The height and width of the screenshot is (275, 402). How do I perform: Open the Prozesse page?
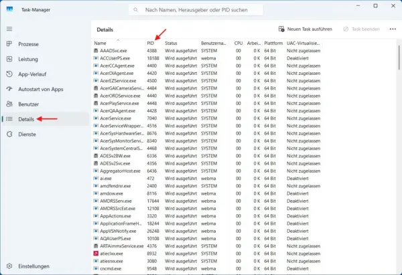coord(46,44)
